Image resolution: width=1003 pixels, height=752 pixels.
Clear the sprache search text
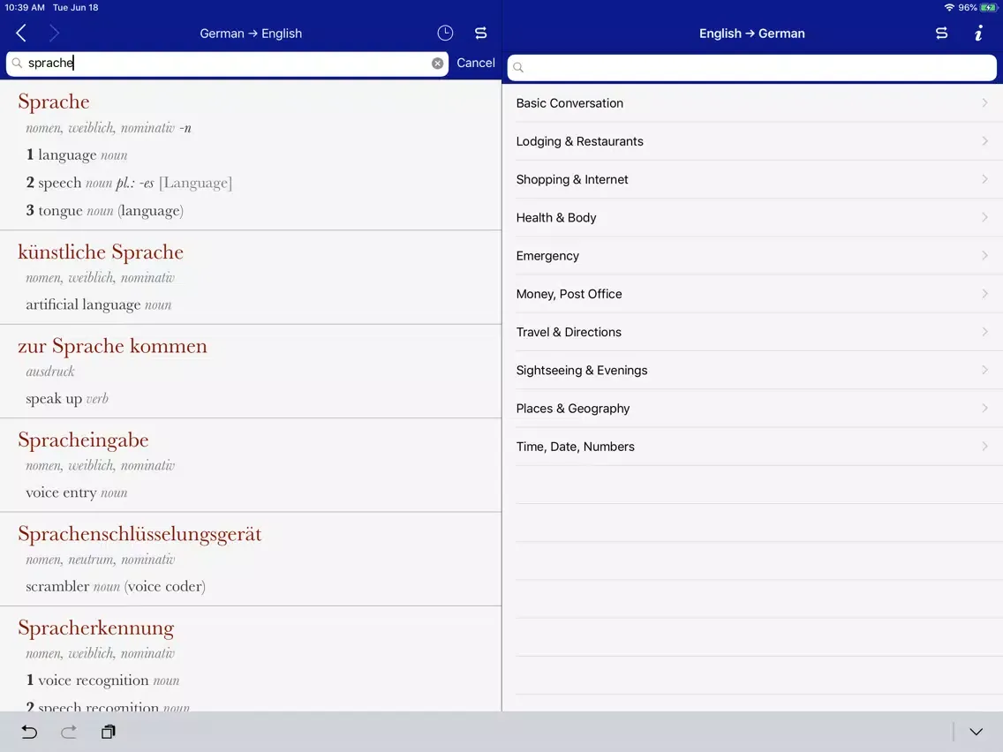point(438,64)
